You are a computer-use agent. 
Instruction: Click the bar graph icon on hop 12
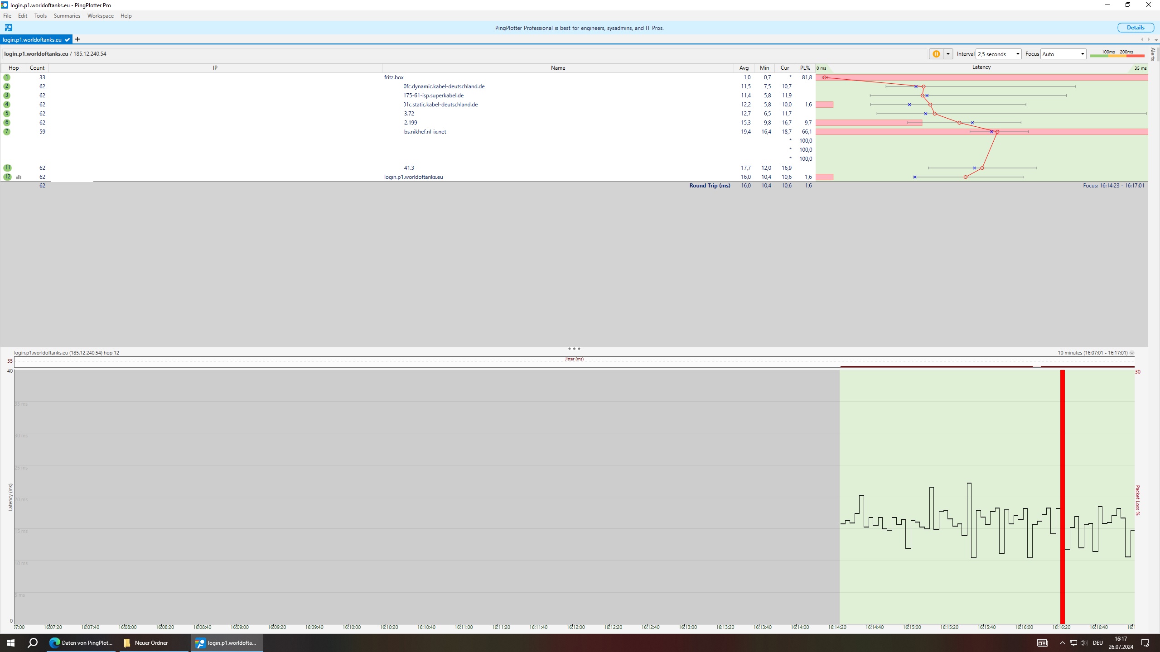point(19,177)
